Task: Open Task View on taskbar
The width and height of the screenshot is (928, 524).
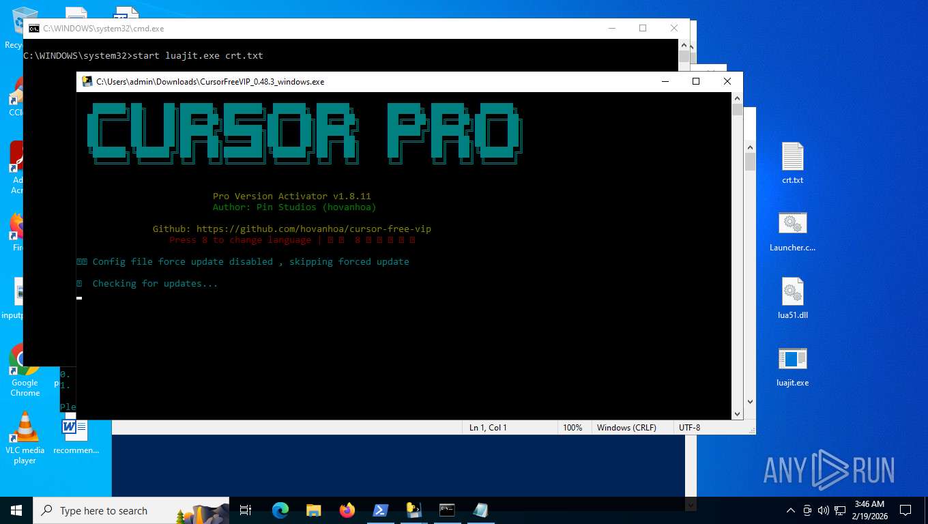Action: click(x=246, y=510)
